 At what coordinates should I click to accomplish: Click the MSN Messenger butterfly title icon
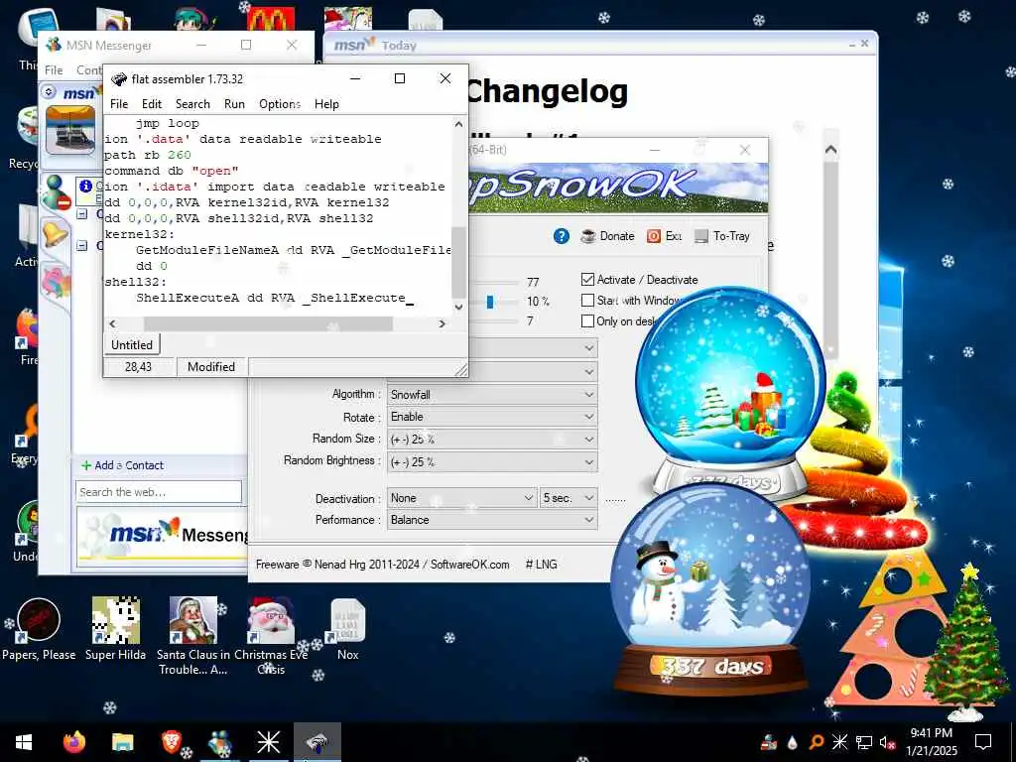(x=54, y=45)
